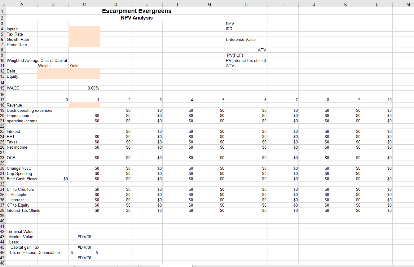Image resolution: width=414 pixels, height=267 pixels.
Task: Click the 0.00% WACC value
Action: 93,88
